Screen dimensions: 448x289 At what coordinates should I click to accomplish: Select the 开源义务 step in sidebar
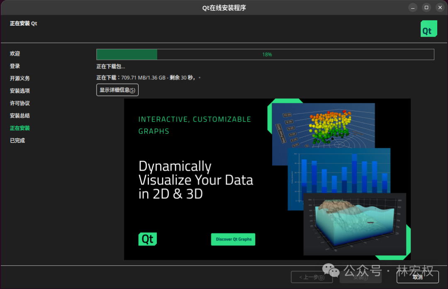20,78
